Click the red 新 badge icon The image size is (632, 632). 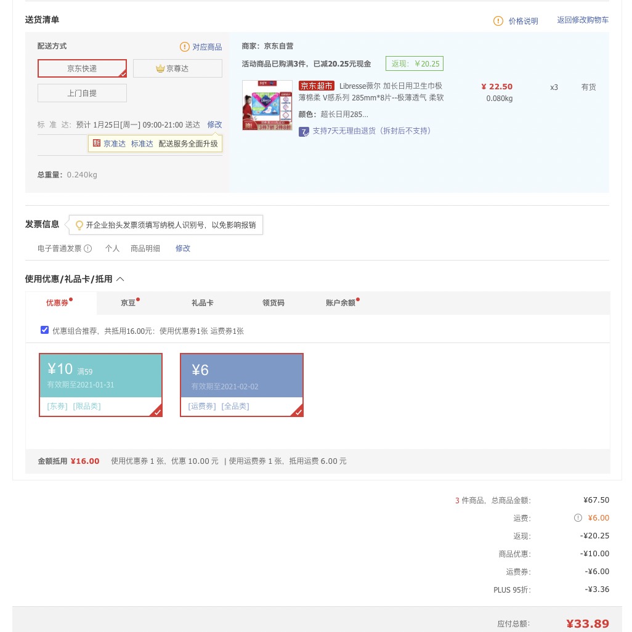coord(97,143)
